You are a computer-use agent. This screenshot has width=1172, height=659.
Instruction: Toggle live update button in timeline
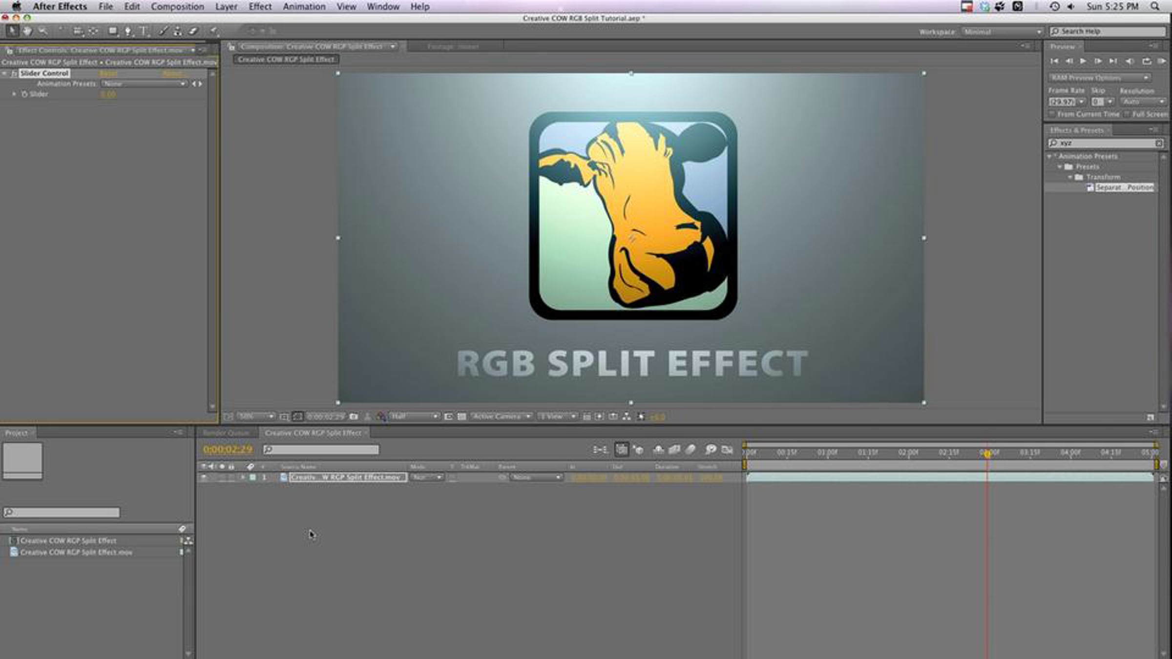click(621, 449)
